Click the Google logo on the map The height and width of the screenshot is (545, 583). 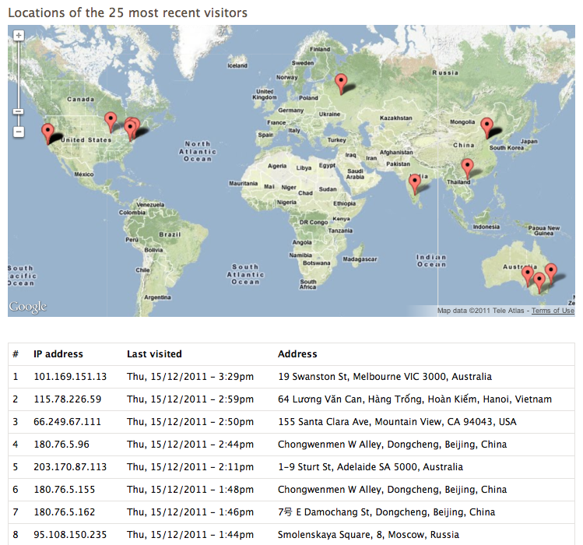tap(28, 307)
